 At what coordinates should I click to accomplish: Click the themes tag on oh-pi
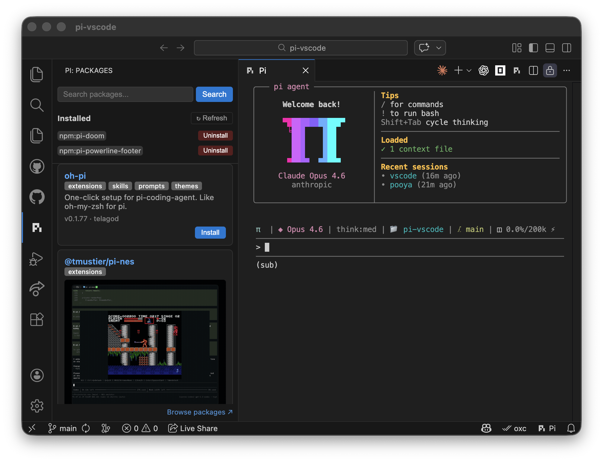[x=186, y=186]
